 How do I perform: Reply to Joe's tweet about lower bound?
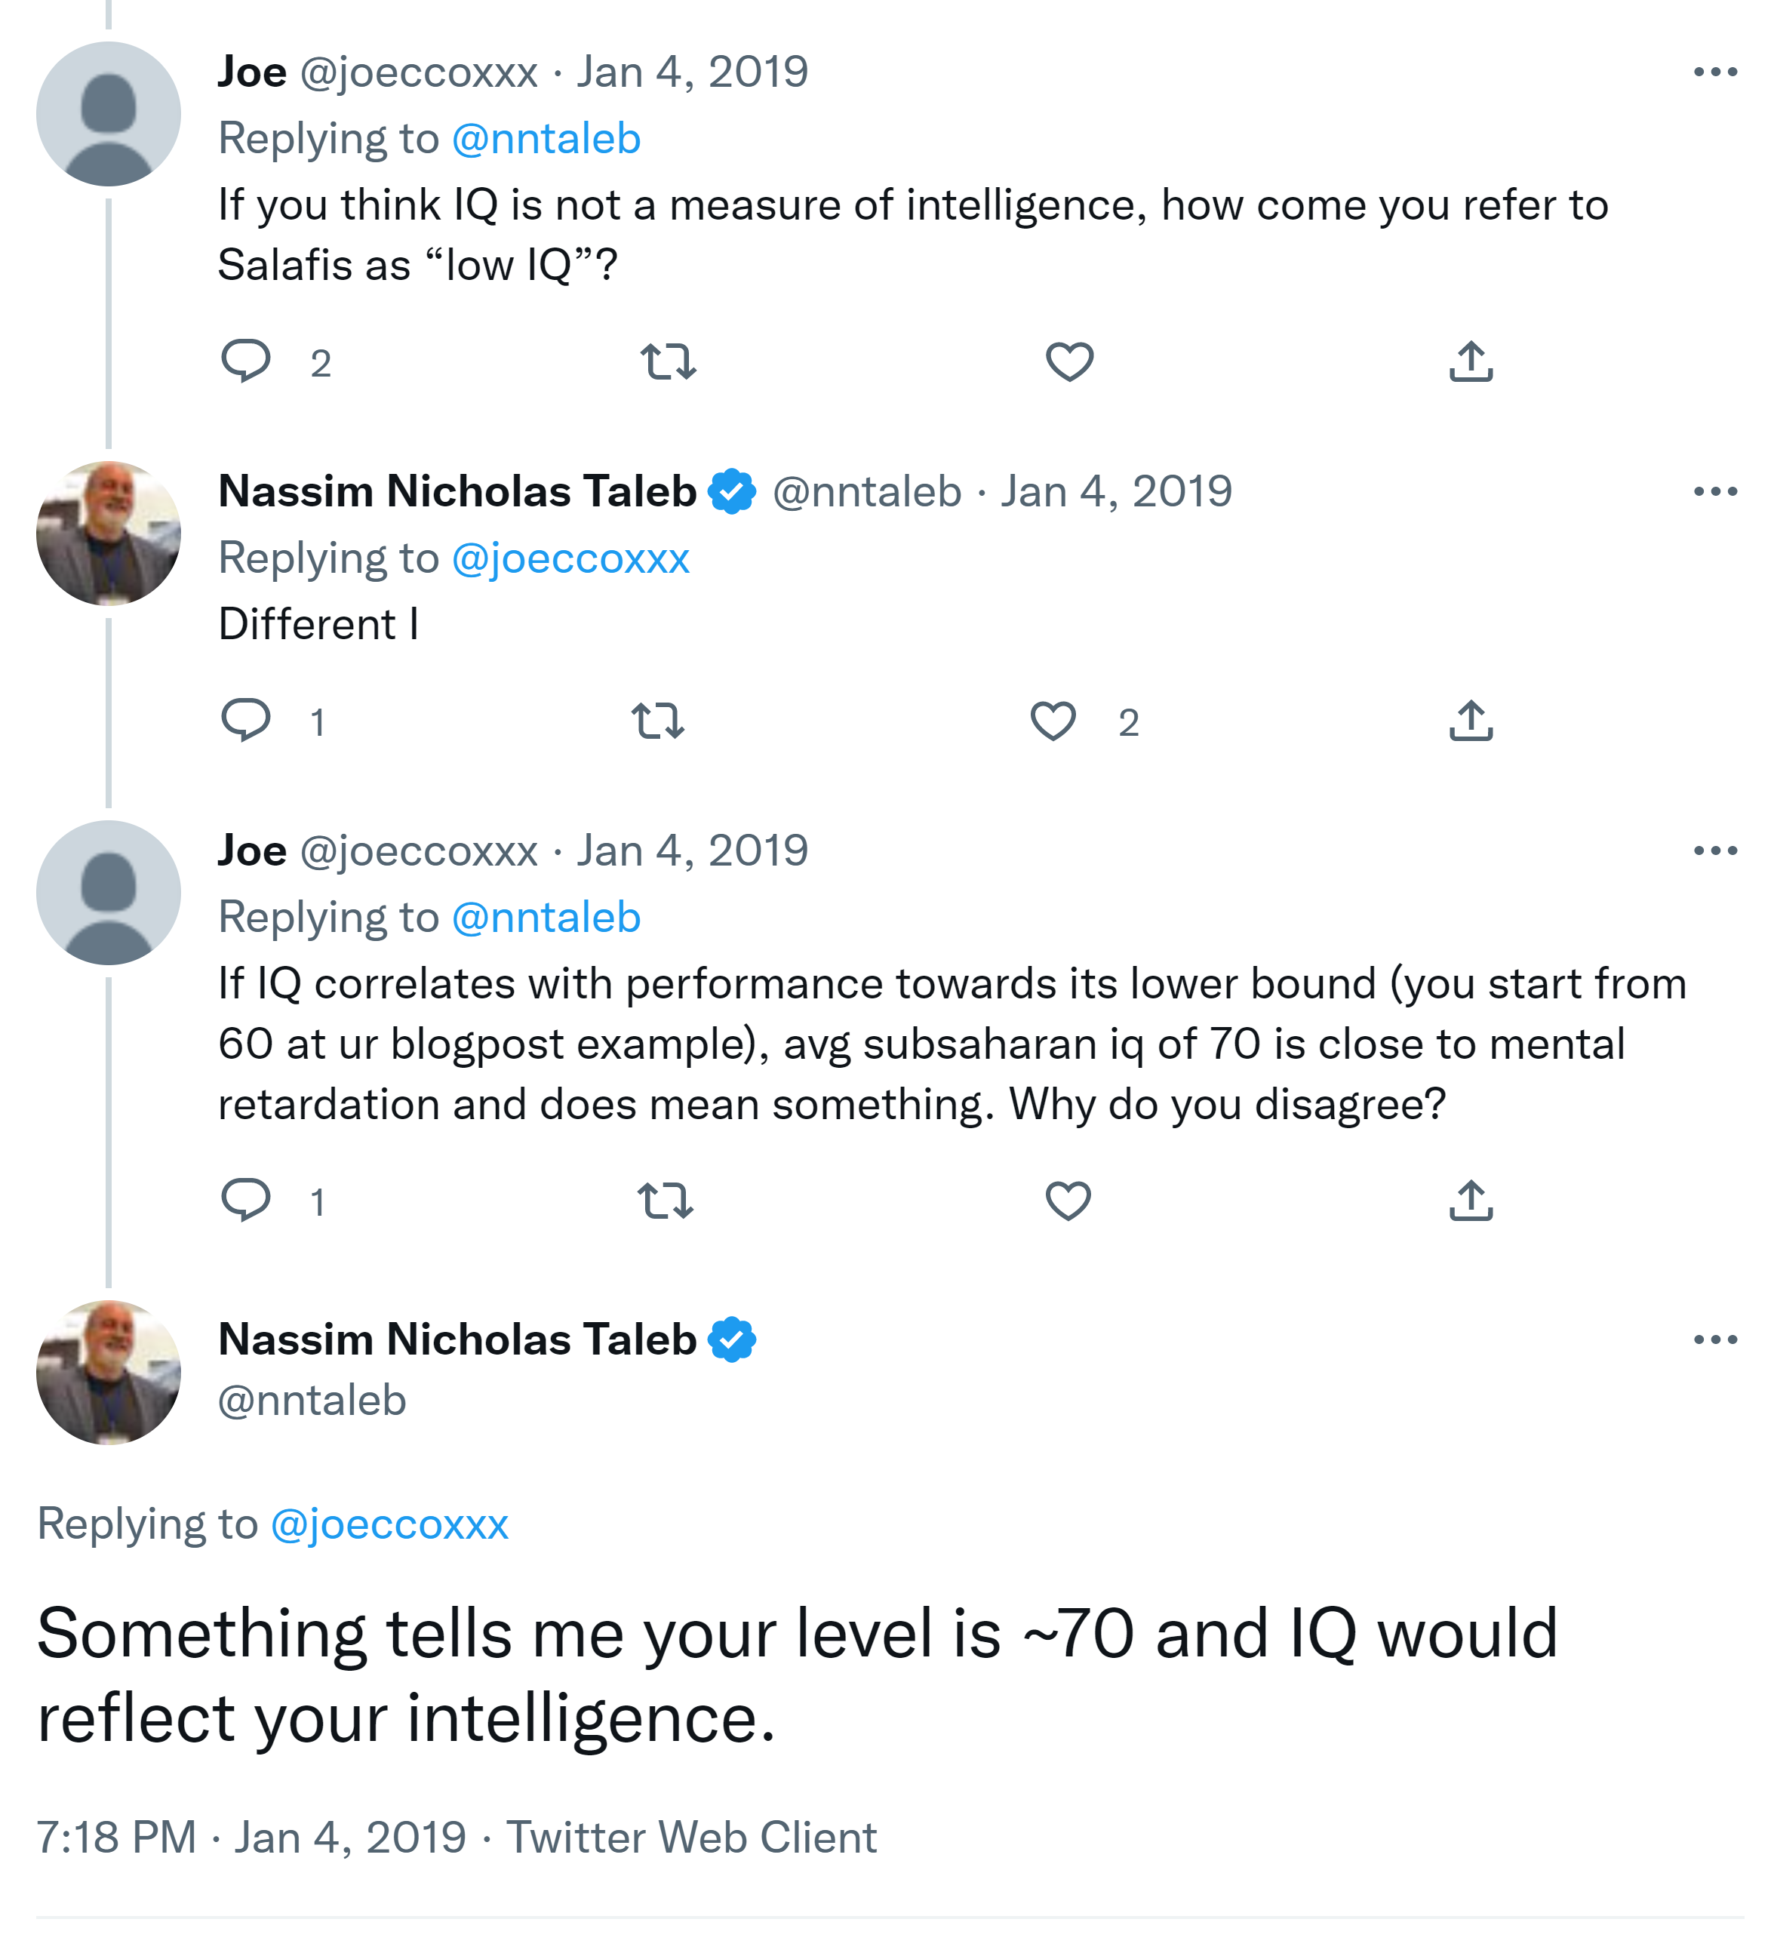click(x=246, y=1201)
